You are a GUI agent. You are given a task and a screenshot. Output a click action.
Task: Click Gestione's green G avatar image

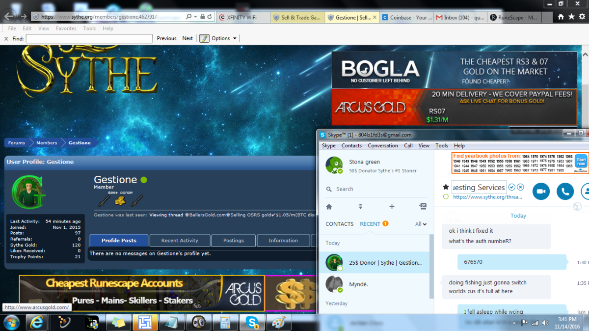(x=28, y=192)
